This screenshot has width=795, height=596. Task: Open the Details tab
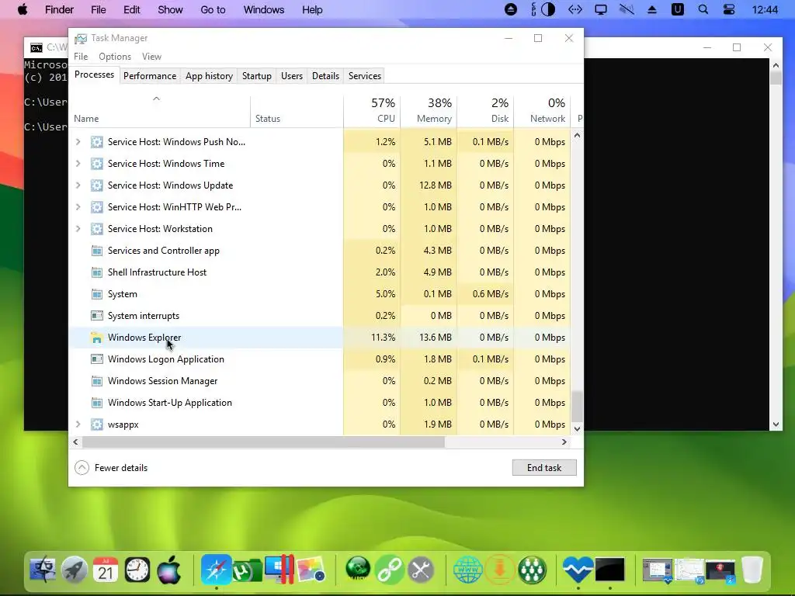point(325,76)
